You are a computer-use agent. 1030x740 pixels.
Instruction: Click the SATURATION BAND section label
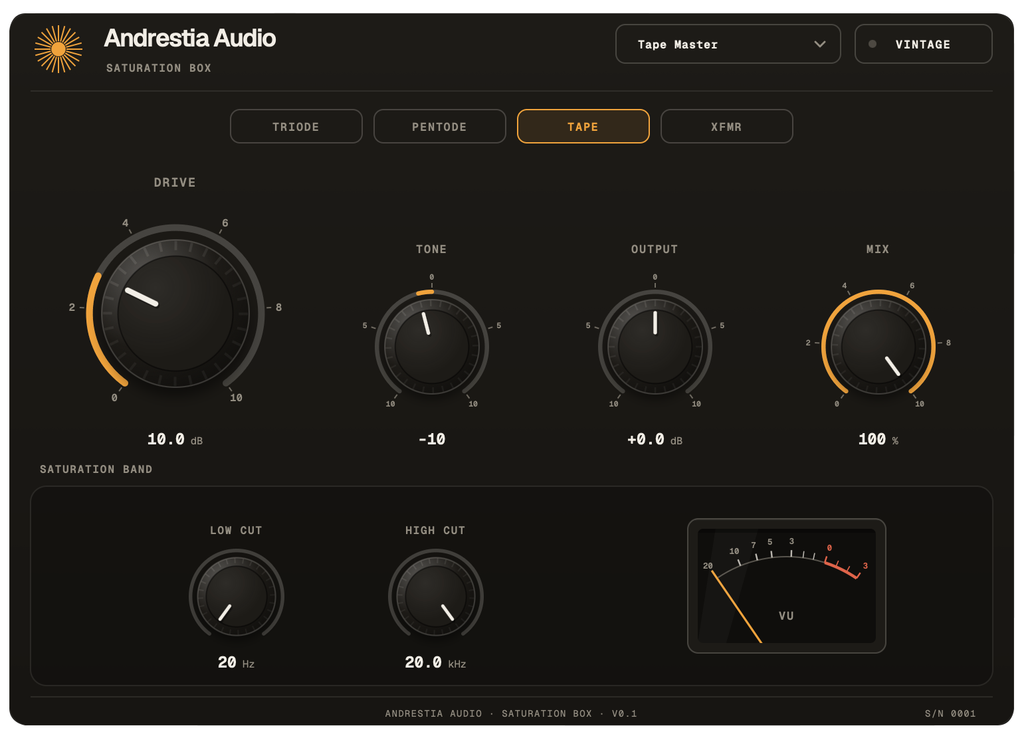[x=96, y=469]
